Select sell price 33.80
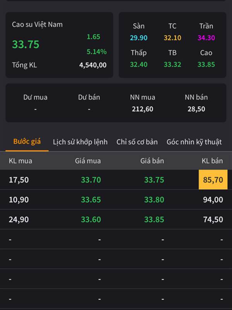Screen dimensions: 232x310 tap(154, 200)
